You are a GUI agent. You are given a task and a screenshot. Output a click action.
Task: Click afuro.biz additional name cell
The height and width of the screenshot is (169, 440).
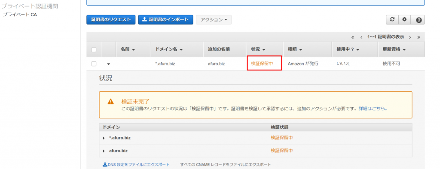click(217, 63)
